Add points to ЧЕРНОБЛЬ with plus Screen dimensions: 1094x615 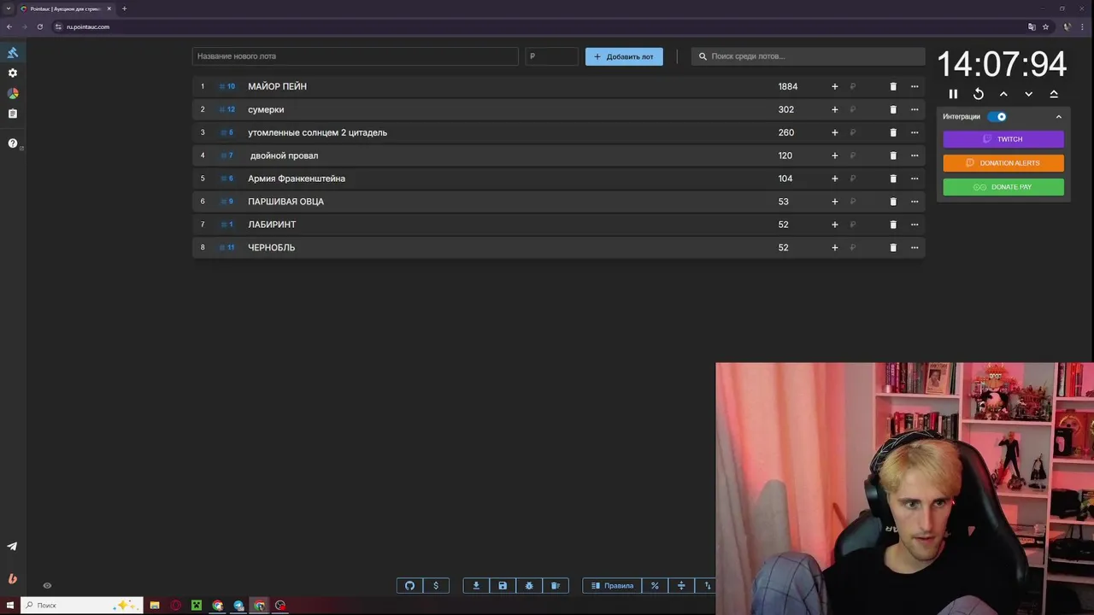835,248
